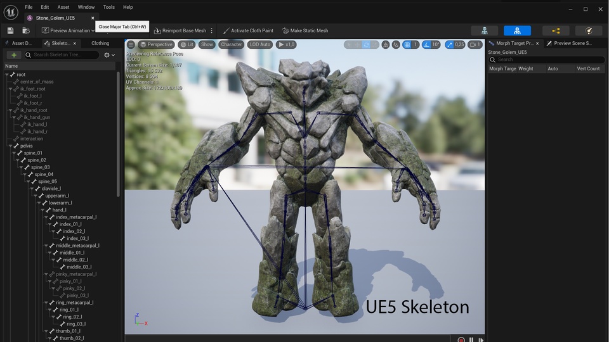Click the Browse to asset icon
This screenshot has width=609, height=342.
[26, 30]
